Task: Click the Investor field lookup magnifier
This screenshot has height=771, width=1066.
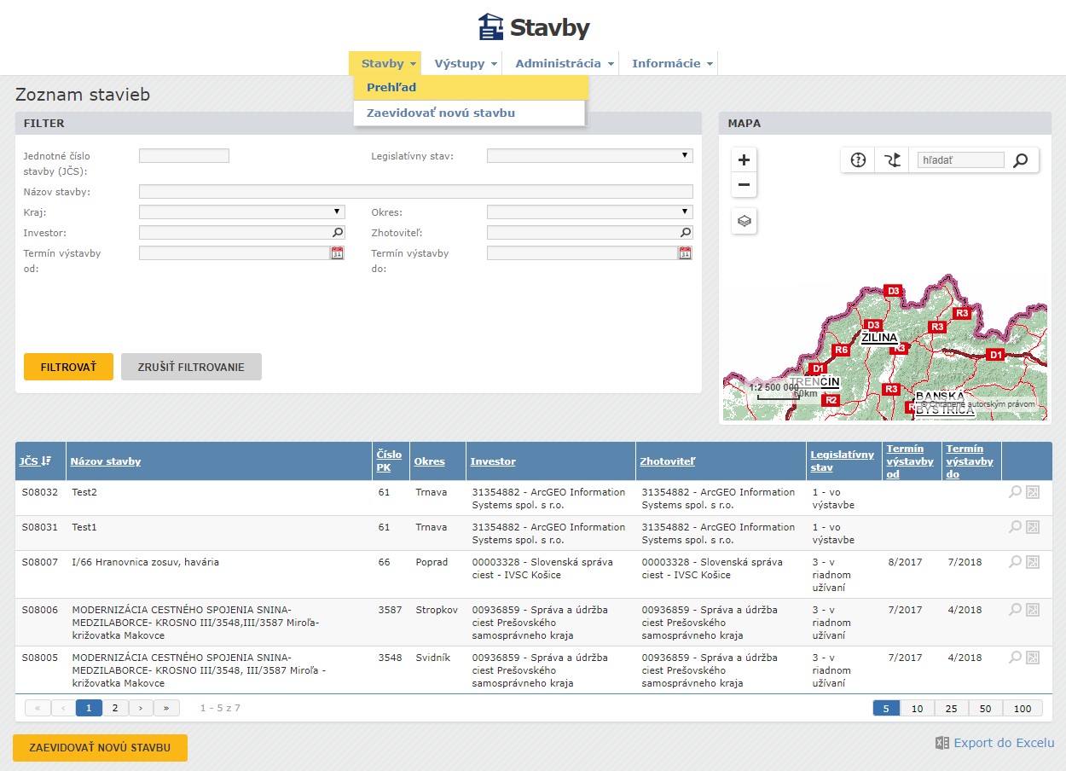Action: [338, 232]
